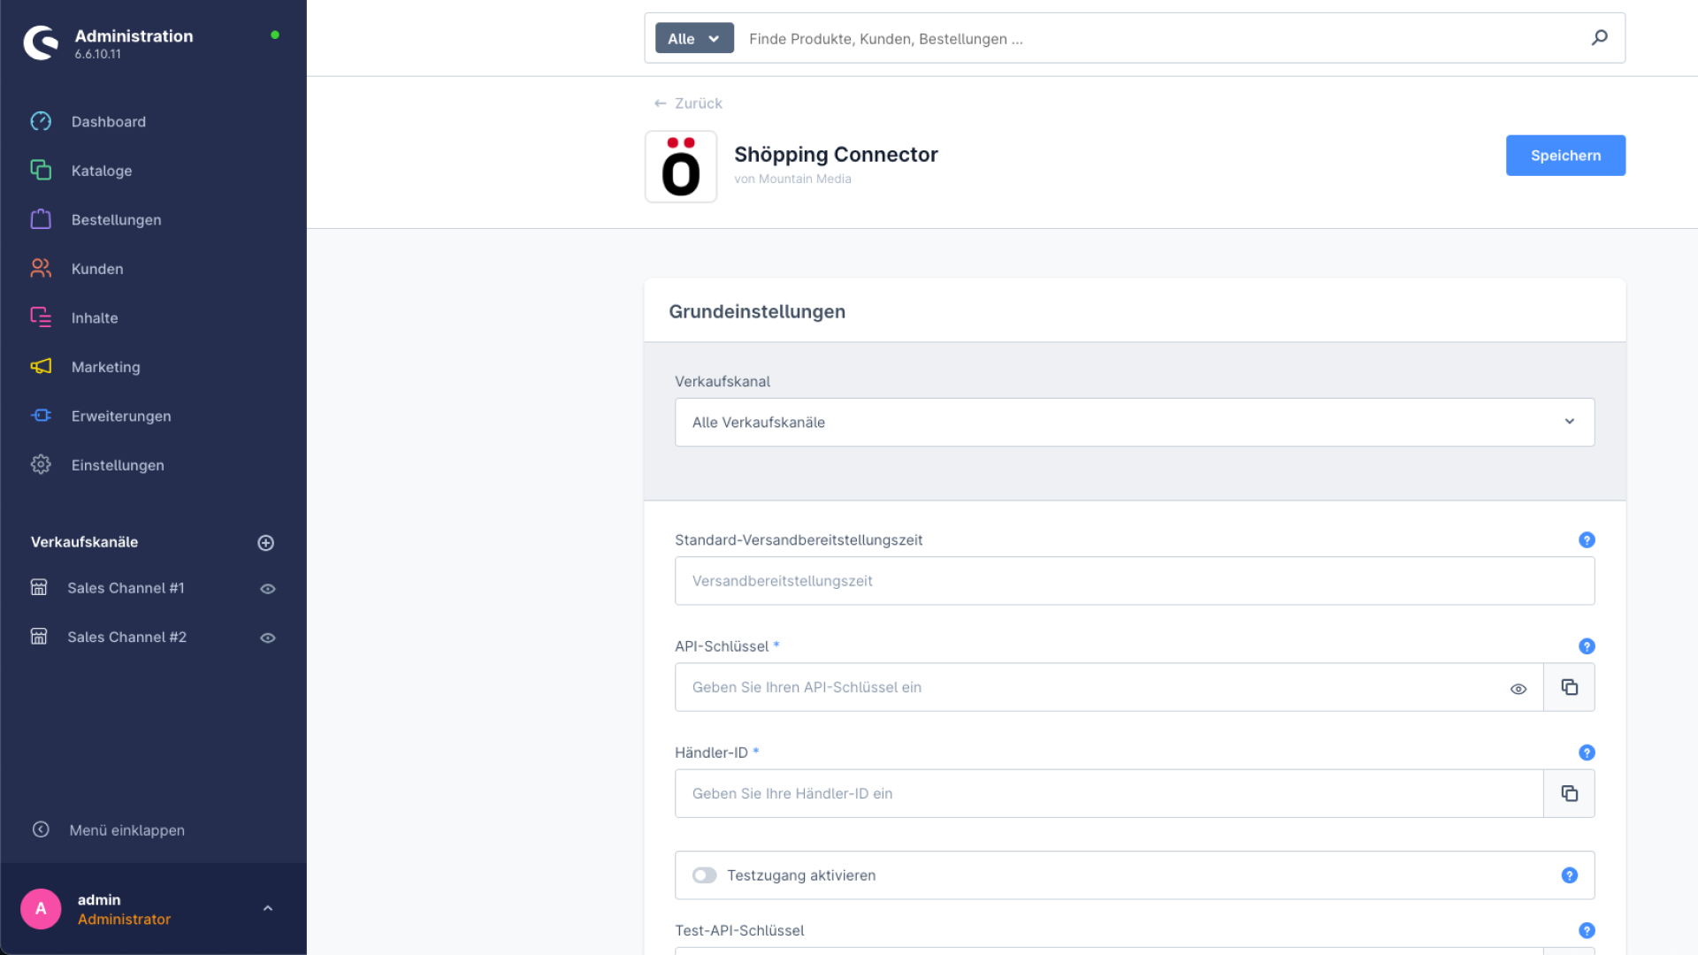Add a new Verkaufskanal with plus icon
1698x955 pixels.
[x=265, y=543]
